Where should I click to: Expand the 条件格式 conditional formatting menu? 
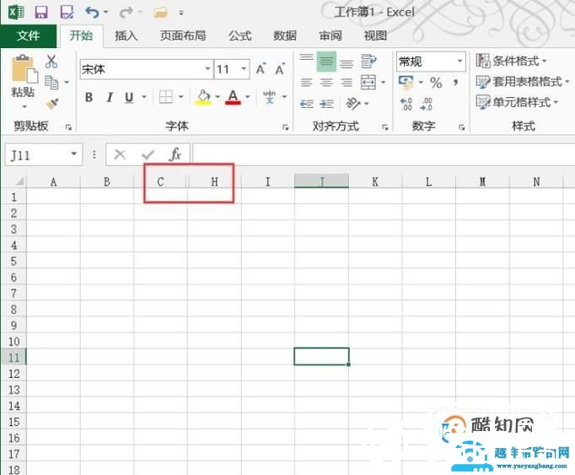pyautogui.click(x=511, y=61)
